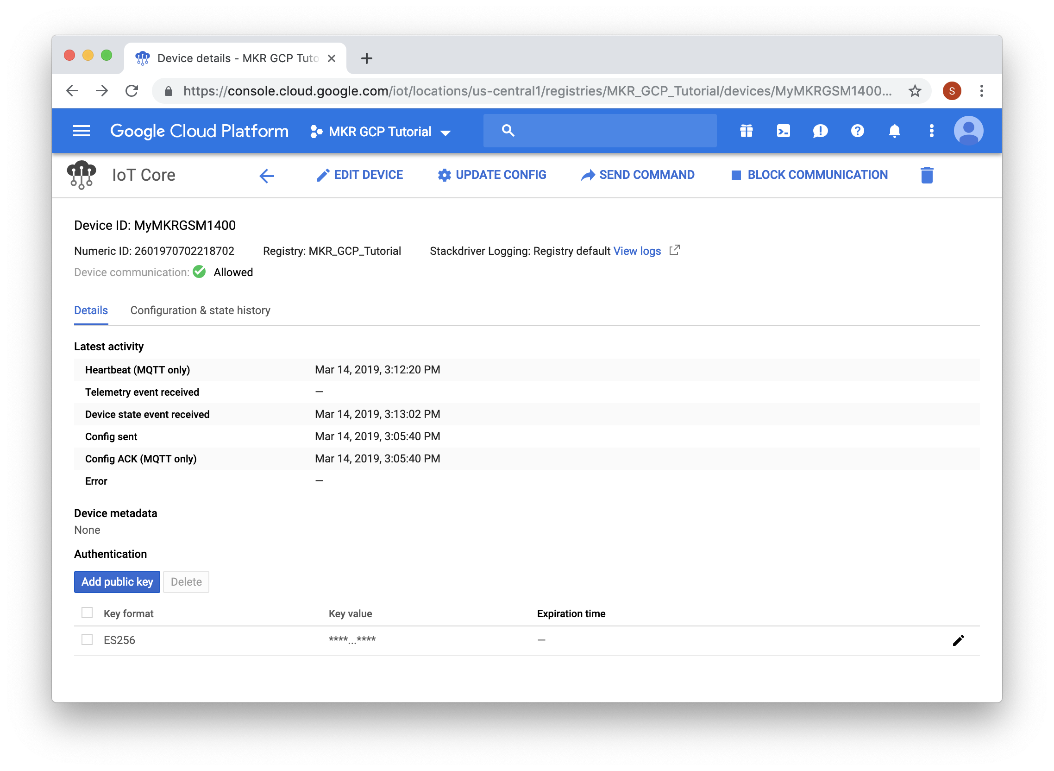This screenshot has height=771, width=1054.
Task: Open the navigation hamburger menu
Action: coord(81,131)
